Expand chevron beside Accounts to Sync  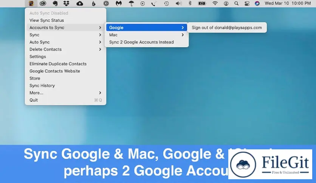point(100,28)
